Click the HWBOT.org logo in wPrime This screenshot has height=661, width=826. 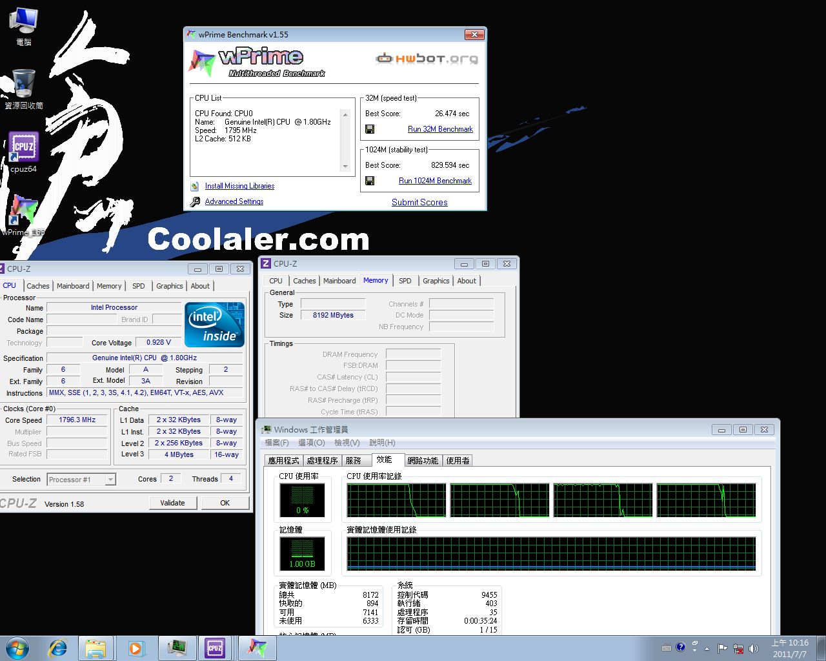coord(427,59)
